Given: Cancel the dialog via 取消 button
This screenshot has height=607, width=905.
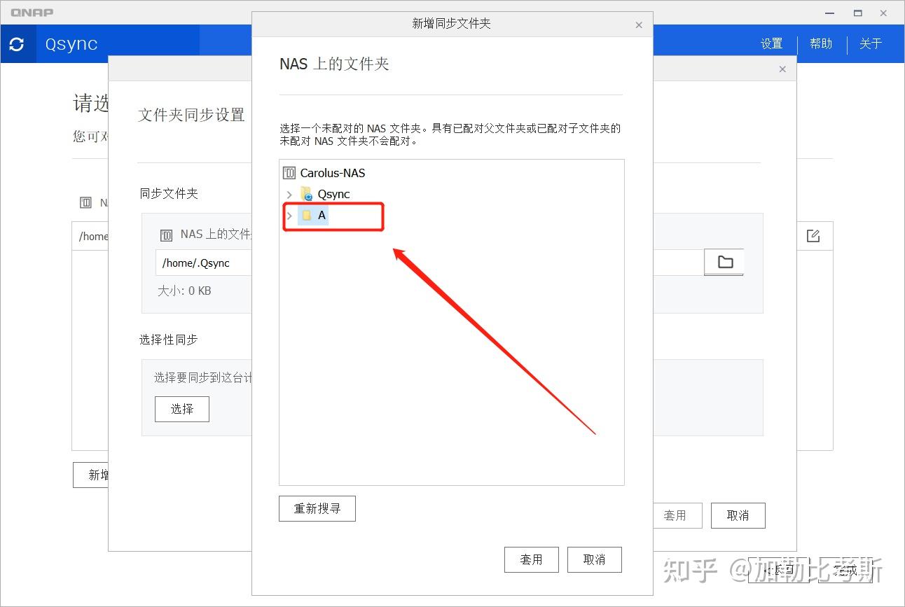Looking at the screenshot, I should pos(593,559).
